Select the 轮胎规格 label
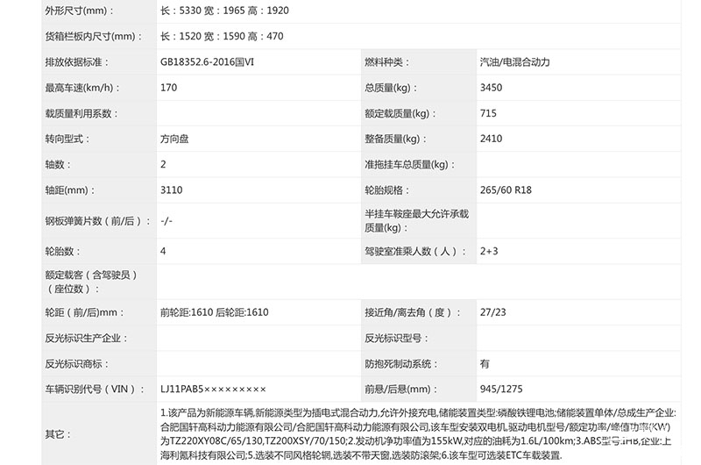The width and height of the screenshot is (701, 465). [386, 190]
